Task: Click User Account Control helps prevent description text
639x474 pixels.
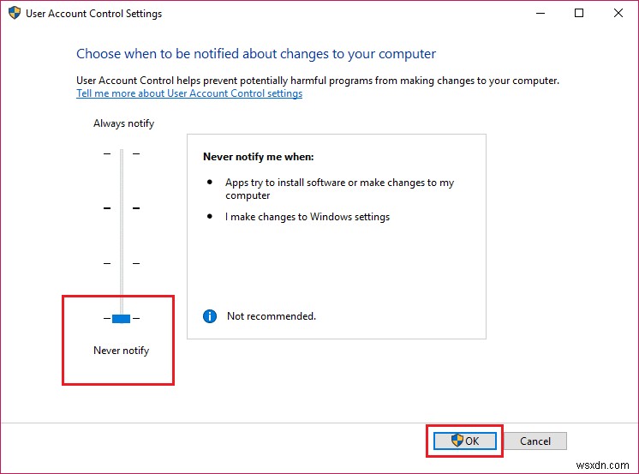Action: (x=318, y=81)
